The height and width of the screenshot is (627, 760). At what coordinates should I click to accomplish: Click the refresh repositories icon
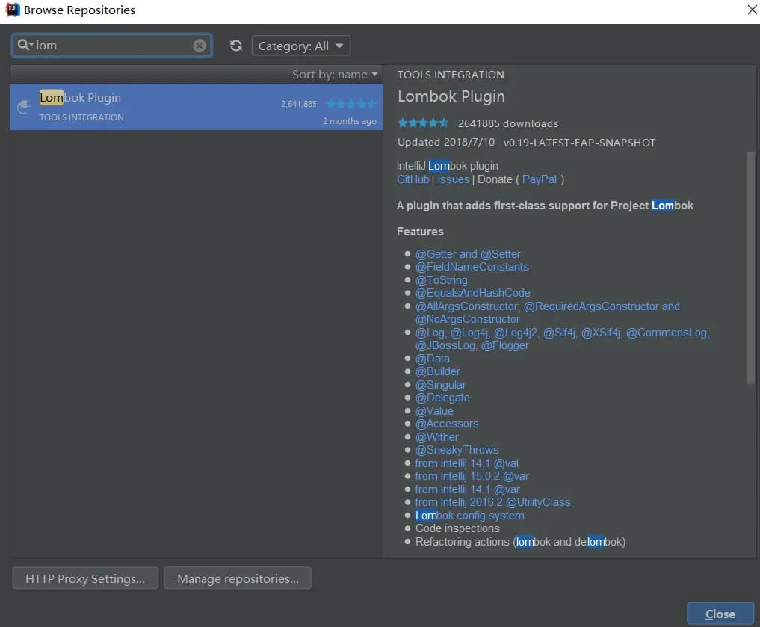click(236, 46)
